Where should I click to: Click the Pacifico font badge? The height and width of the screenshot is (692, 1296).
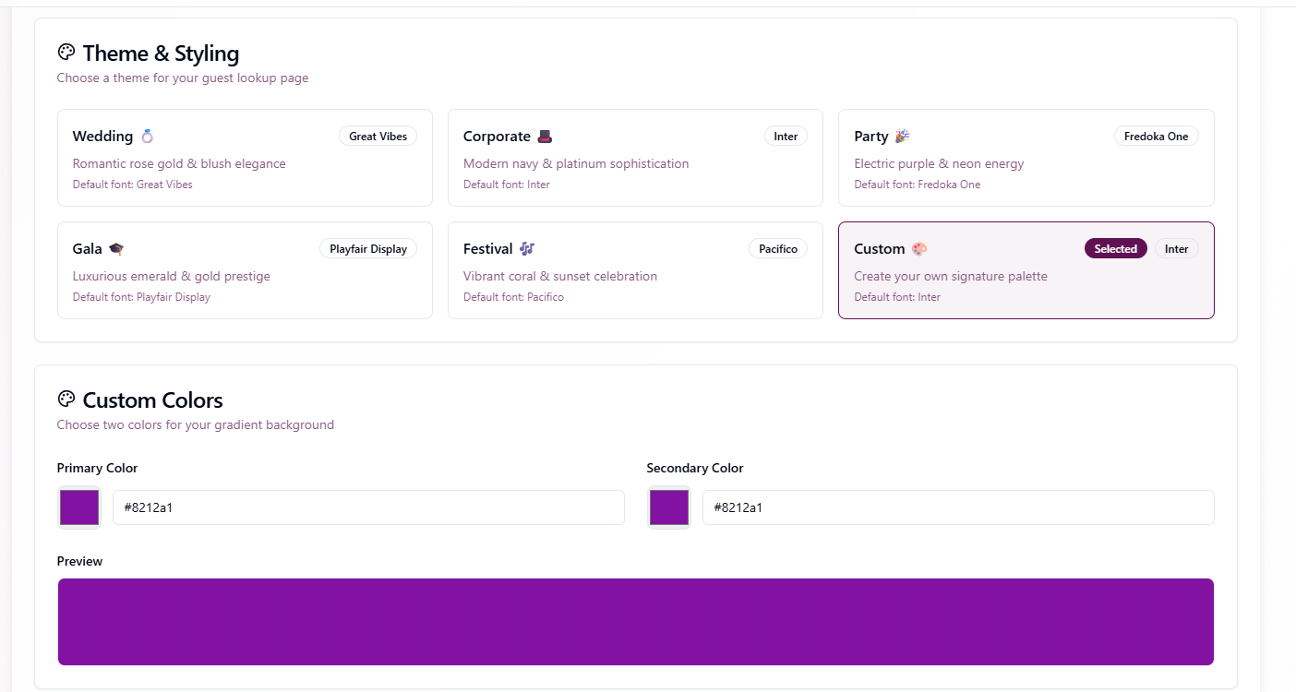777,248
